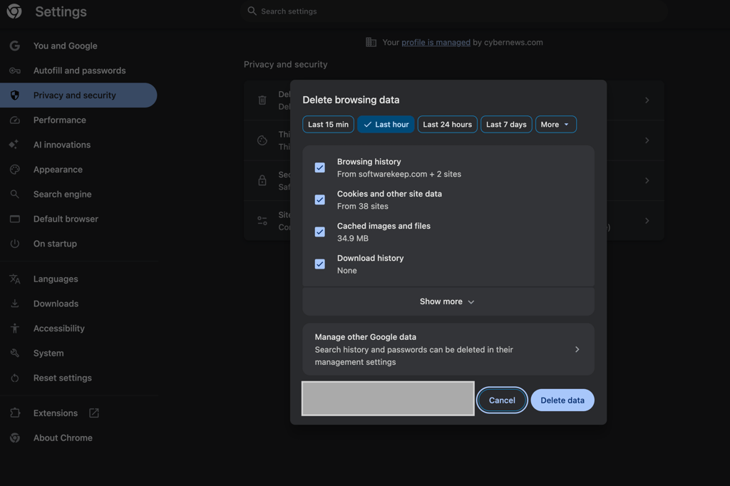Click the shield icon for Privacy and security
Viewport: 730px width, 486px height.
tap(15, 95)
